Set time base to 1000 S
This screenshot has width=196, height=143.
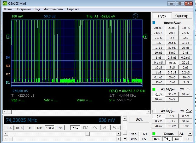coord(158,28)
